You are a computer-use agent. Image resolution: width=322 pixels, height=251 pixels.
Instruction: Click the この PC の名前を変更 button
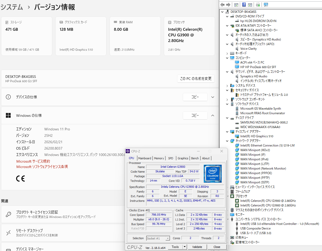coord(196,79)
